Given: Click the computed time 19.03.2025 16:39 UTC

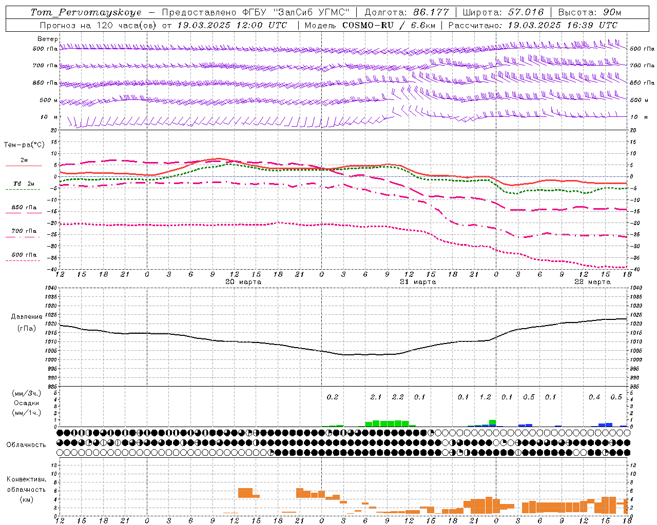Looking at the screenshot, I should pos(563,25).
